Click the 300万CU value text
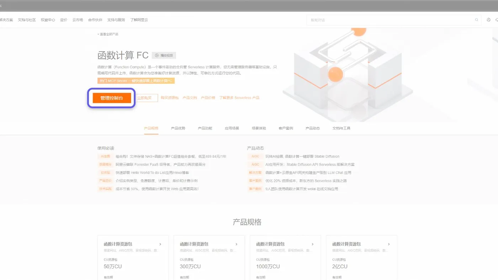498x280 pixels. tap(190, 266)
